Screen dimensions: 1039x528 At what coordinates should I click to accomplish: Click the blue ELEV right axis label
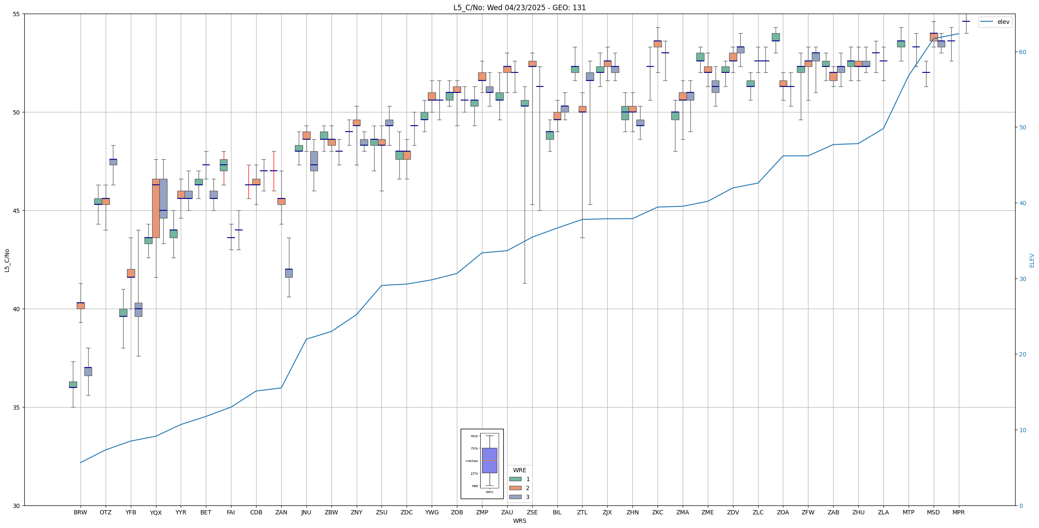point(1032,260)
